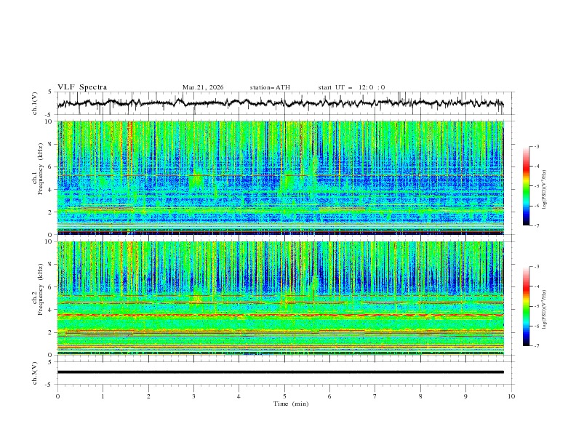Click the "log(PSD)(V²/Hz)" label beside ch.1 color bar
The image size is (576, 445).
pos(545,190)
